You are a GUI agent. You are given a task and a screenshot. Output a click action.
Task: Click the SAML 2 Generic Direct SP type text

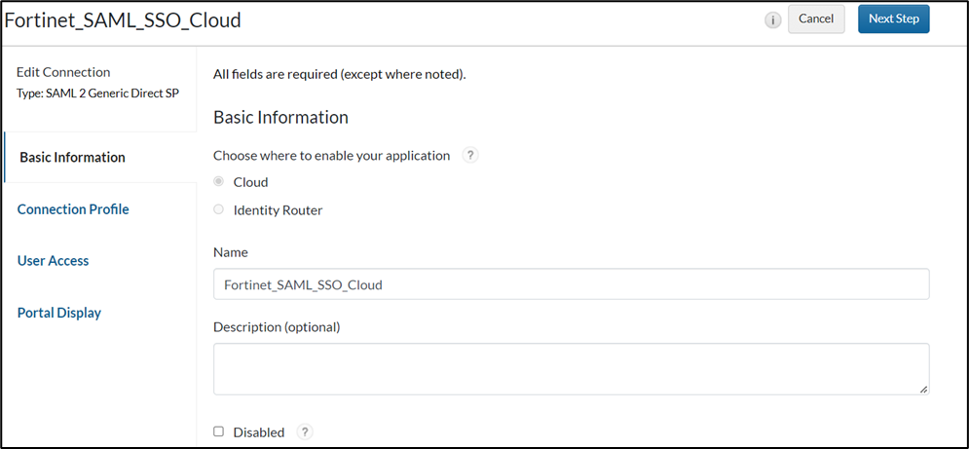coord(97,94)
